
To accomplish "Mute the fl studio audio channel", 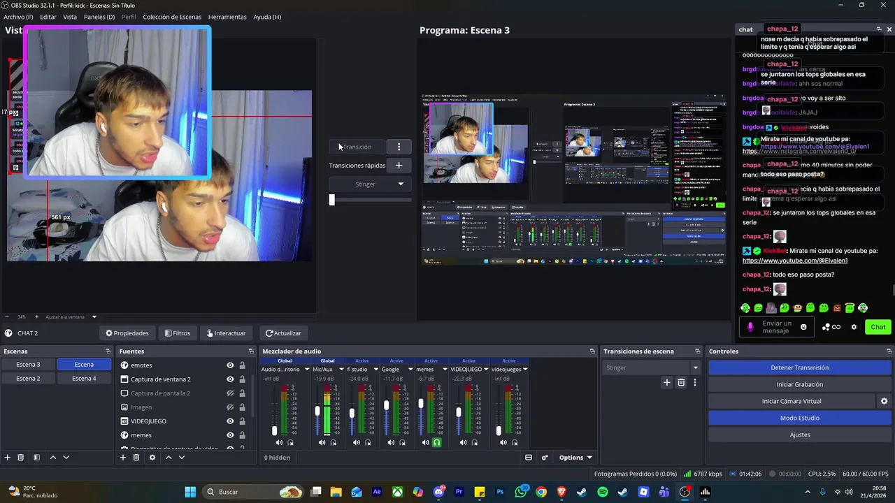I will pos(357,442).
